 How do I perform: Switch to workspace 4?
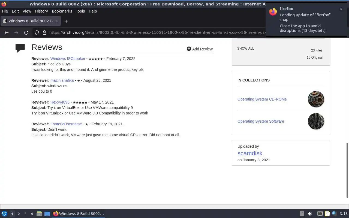[x=32, y=214]
